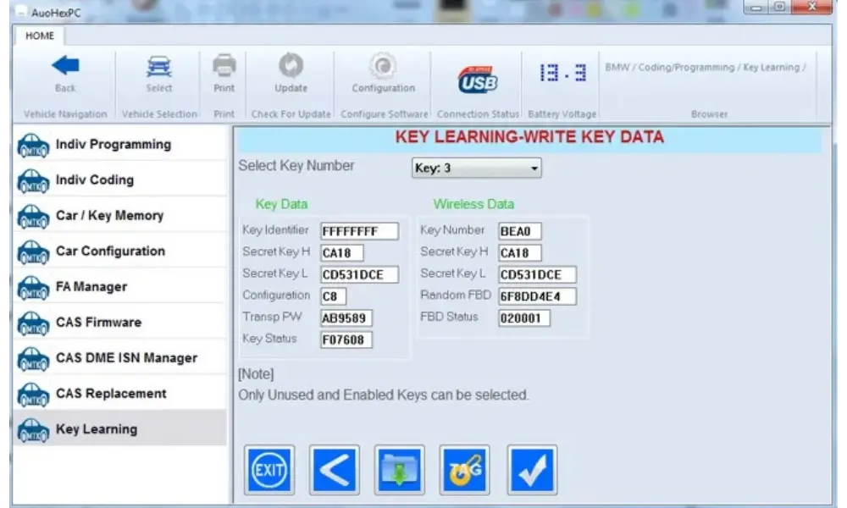Click the AuoHexPC window title
The width and height of the screenshot is (847, 508).
click(56, 13)
